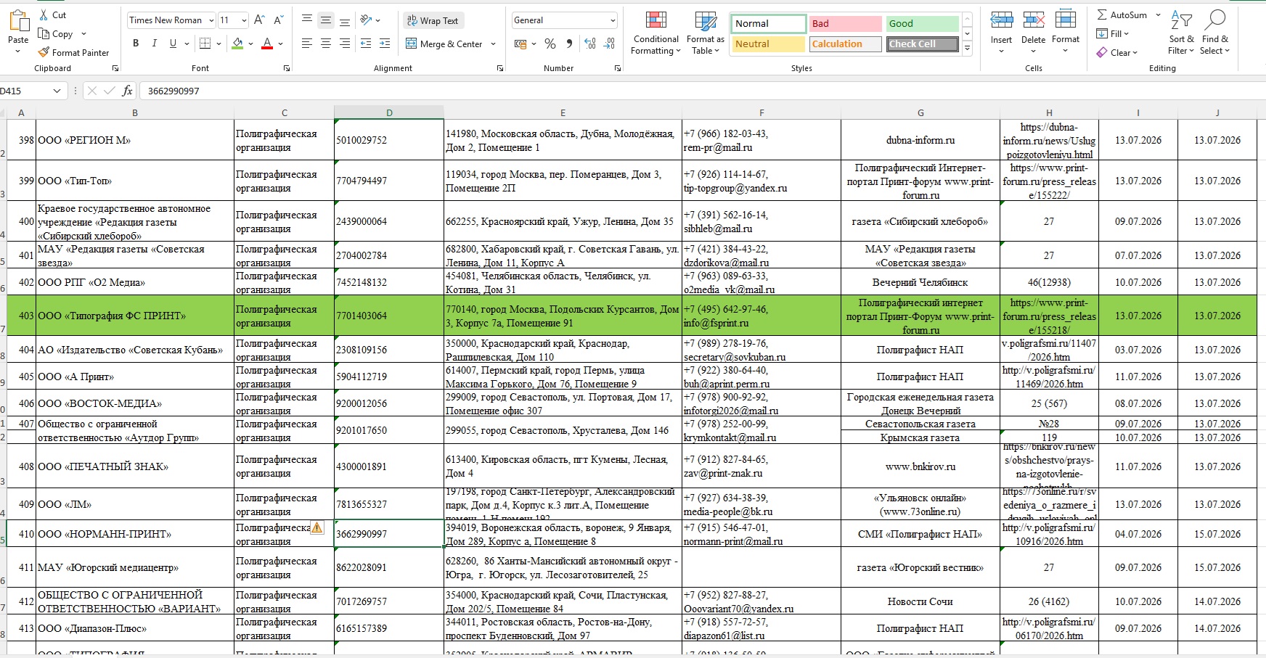
Task: Click the Cut scissors icon
Action: pos(44,15)
